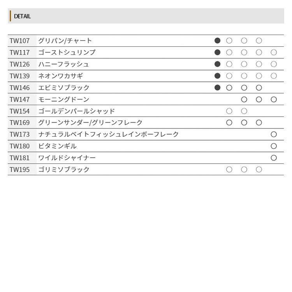Click the lone circle beside ワイルドシャイナー
292x292 pixels.
coord(274,158)
